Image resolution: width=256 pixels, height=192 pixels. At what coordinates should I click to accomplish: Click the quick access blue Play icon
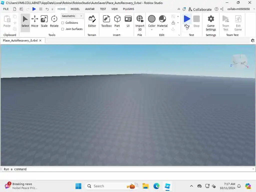[34, 9]
